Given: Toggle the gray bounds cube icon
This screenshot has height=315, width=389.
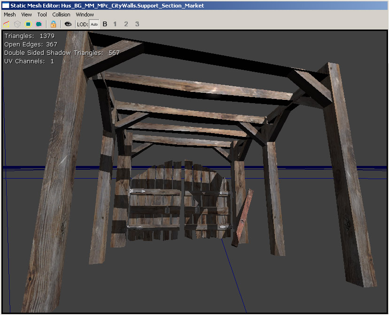Looking at the screenshot, I should 17,24.
